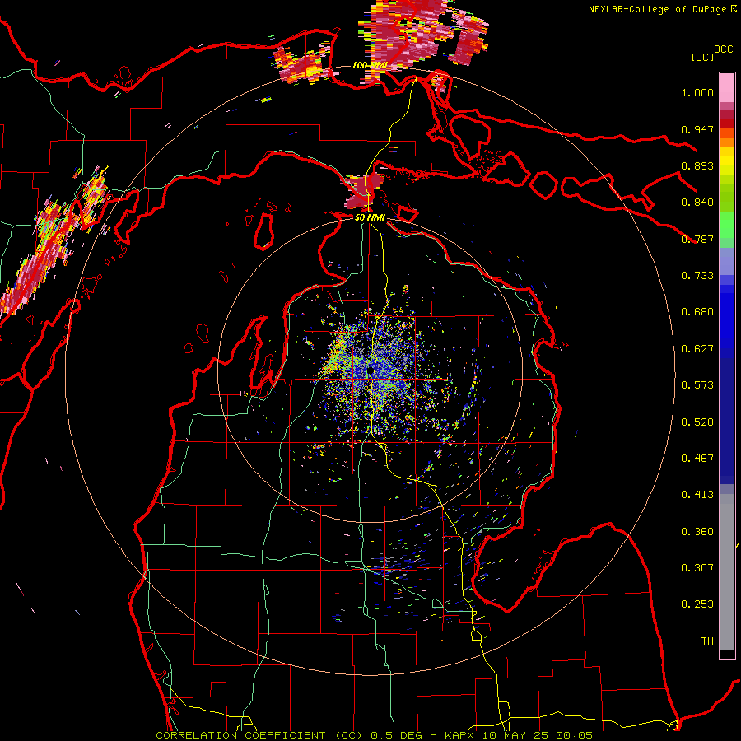Select the 0.947 scale value
This screenshot has height=741, width=741.
click(697, 129)
